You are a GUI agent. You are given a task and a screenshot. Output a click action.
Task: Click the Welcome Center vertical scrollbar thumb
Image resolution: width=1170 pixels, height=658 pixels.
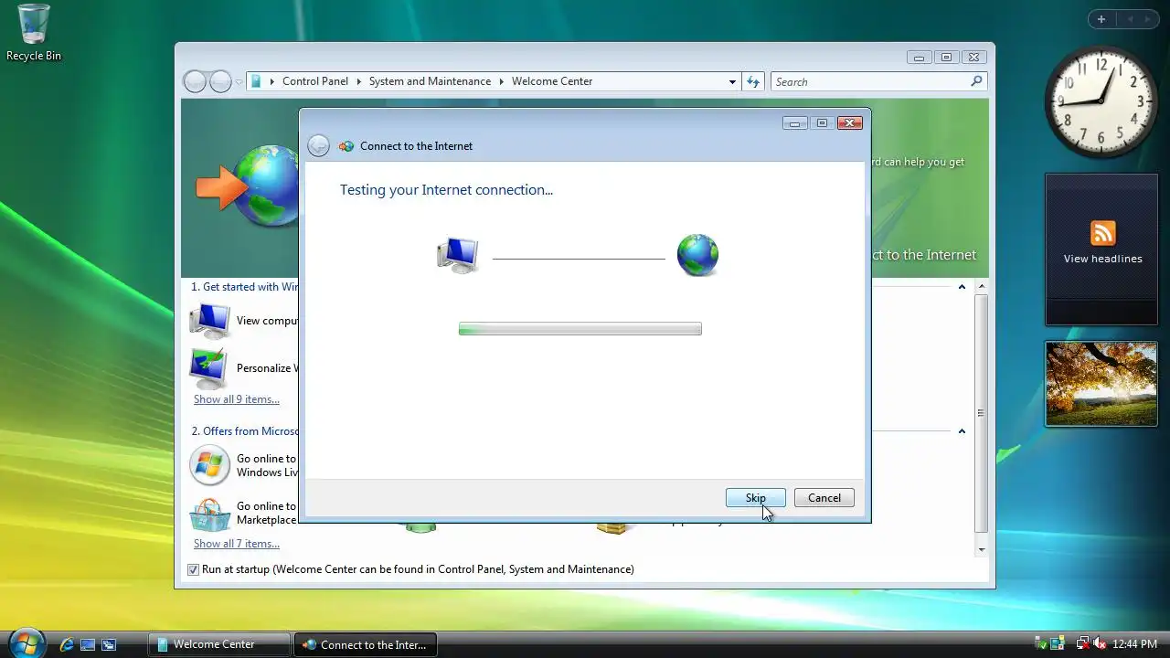981,413
